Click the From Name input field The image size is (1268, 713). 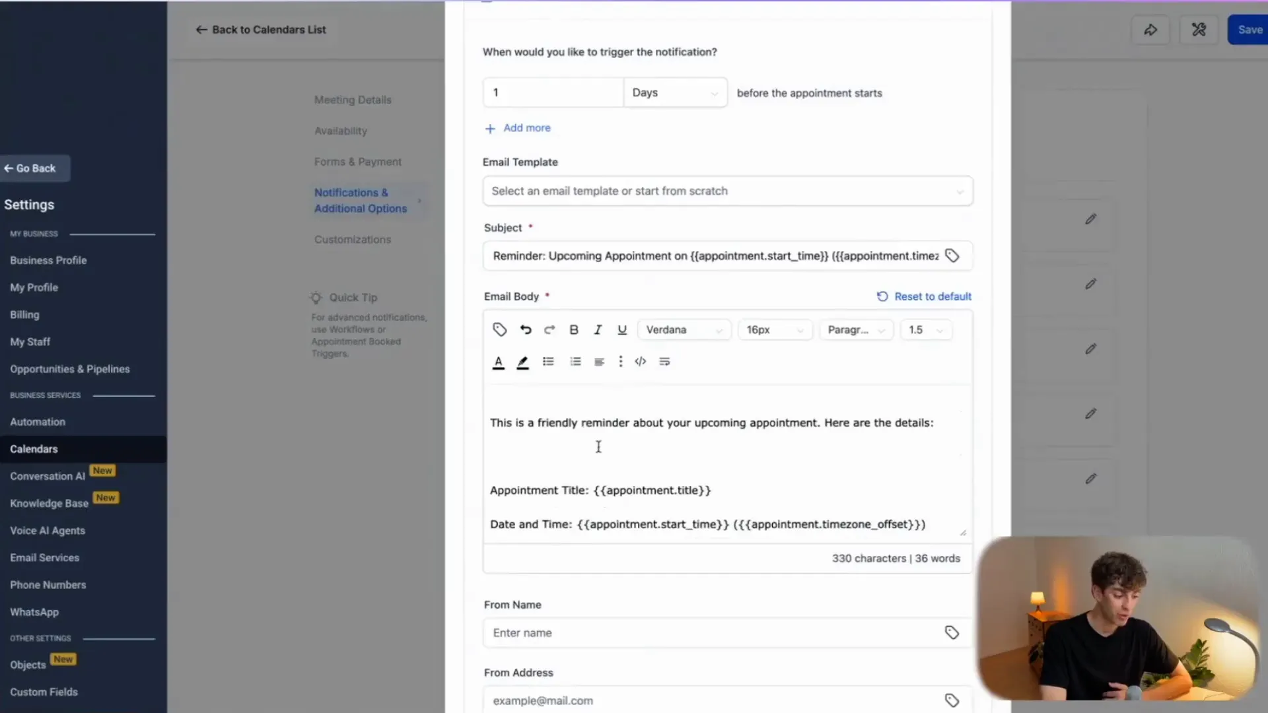[728, 632]
